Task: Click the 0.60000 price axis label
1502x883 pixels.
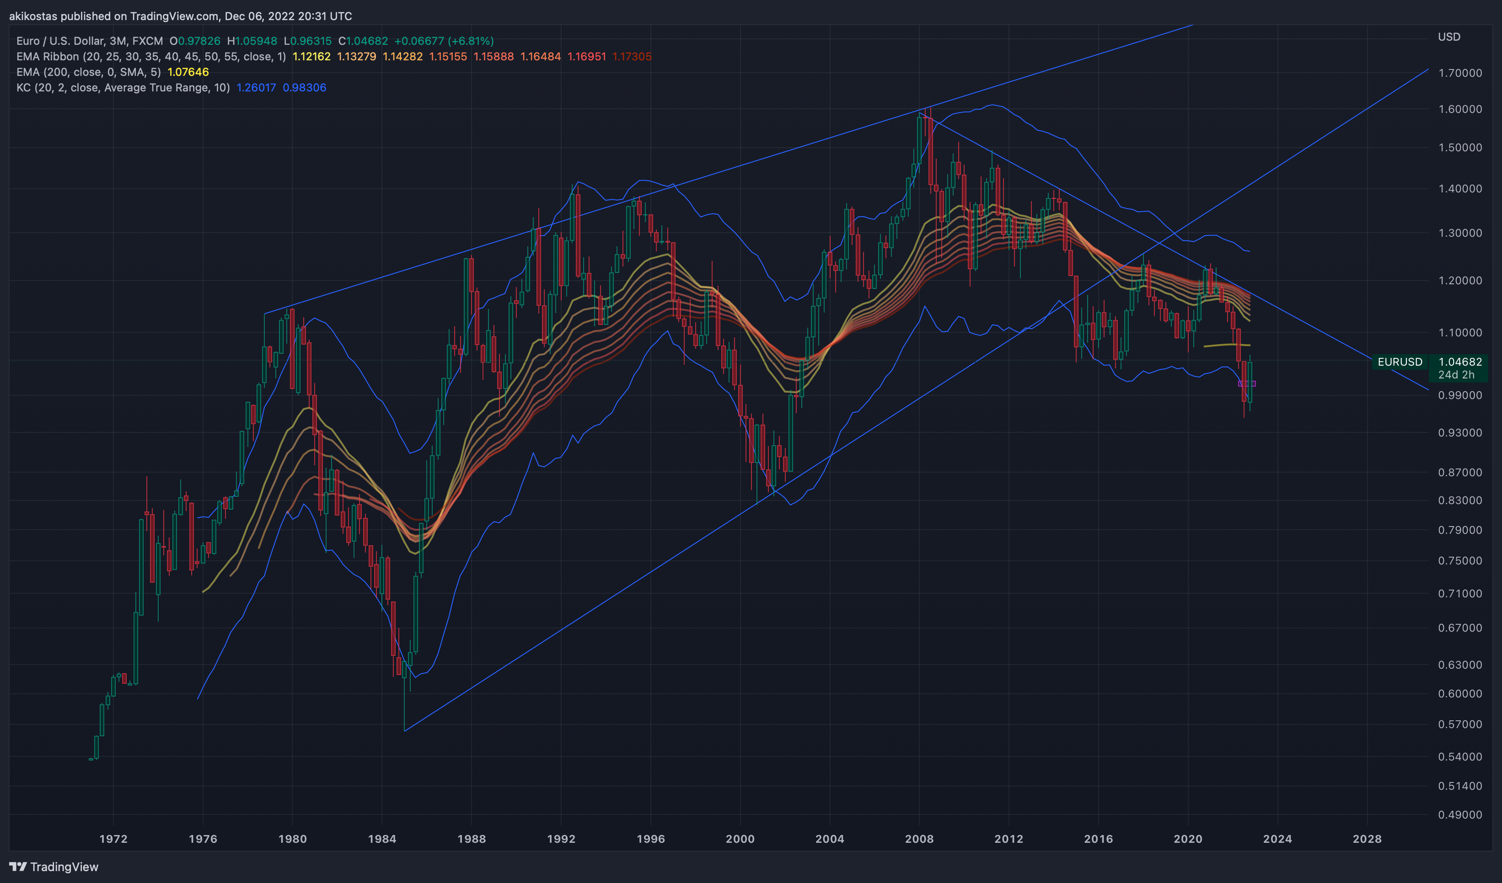Action: (x=1460, y=694)
